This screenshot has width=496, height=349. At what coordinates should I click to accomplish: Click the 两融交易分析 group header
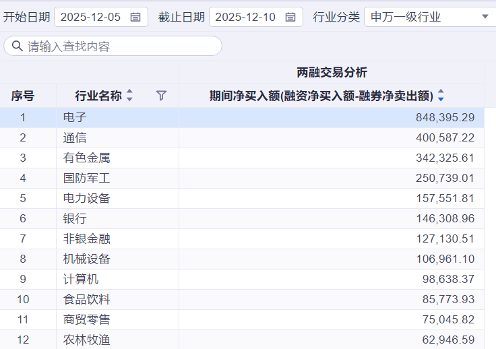332,72
